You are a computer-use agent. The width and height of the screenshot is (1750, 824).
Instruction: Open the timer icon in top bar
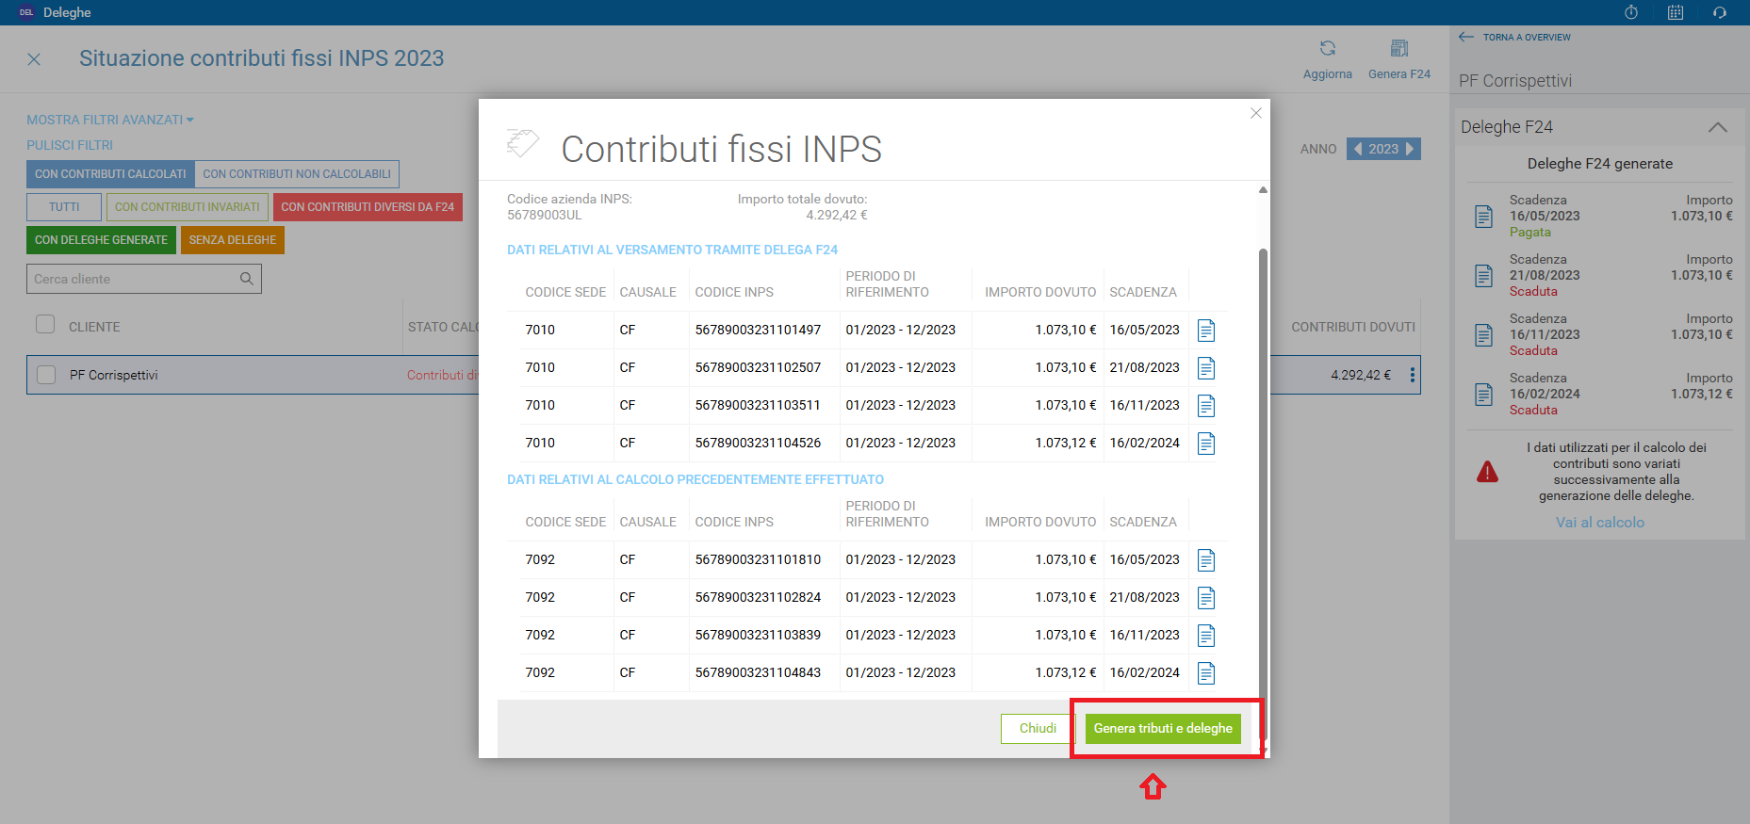coord(1631,12)
